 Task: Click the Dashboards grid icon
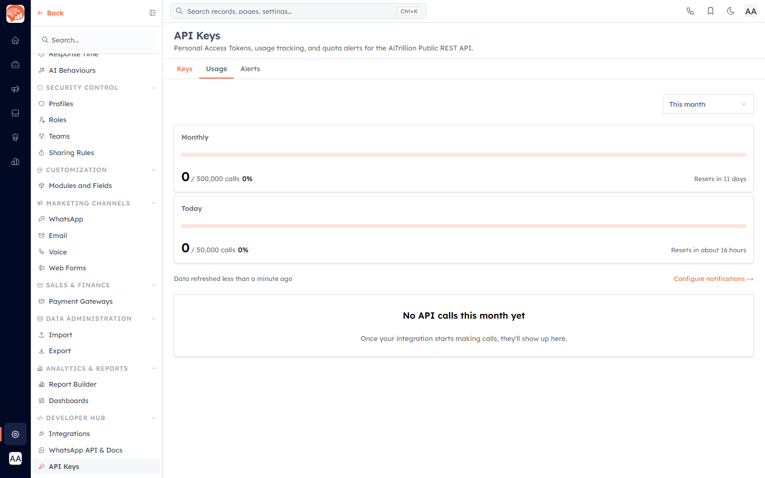[x=41, y=400]
